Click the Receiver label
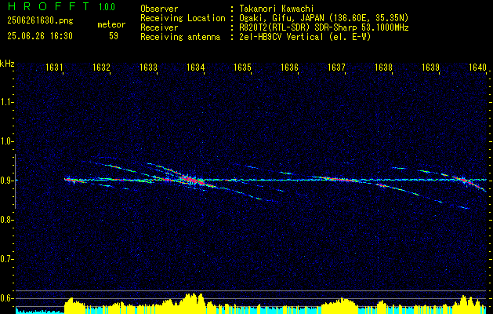The height and width of the screenshot is (314, 493). tap(159, 27)
